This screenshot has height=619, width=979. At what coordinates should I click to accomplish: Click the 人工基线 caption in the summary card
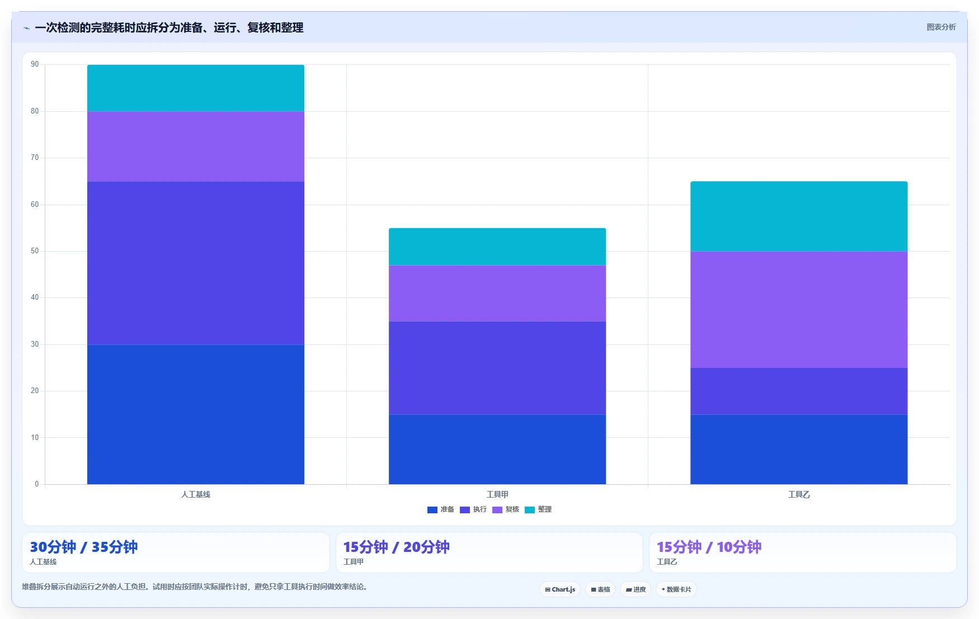[43, 562]
